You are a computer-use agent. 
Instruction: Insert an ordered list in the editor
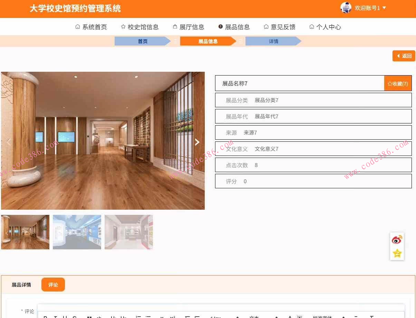[x=138, y=317]
